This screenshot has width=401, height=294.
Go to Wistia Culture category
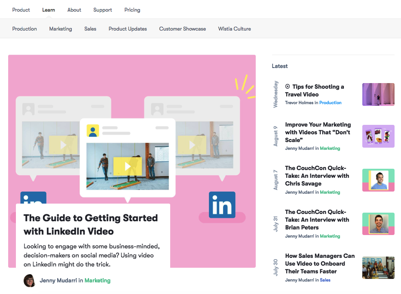(234, 29)
